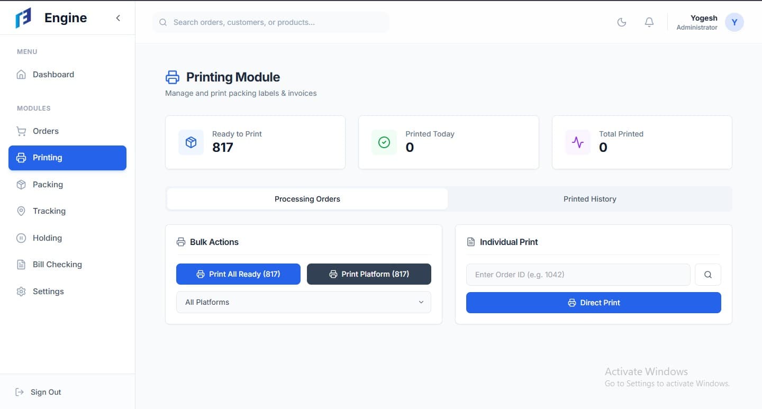Go to Packing in the sidebar
Screen dimensions: 762x409
coord(48,184)
